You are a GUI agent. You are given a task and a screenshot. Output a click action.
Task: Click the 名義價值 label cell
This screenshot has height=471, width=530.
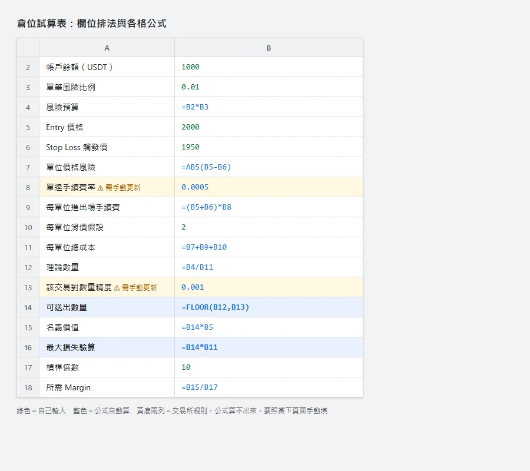107,327
